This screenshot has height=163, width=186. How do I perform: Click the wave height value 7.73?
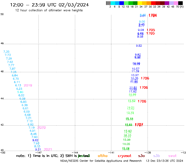pos(8,55)
